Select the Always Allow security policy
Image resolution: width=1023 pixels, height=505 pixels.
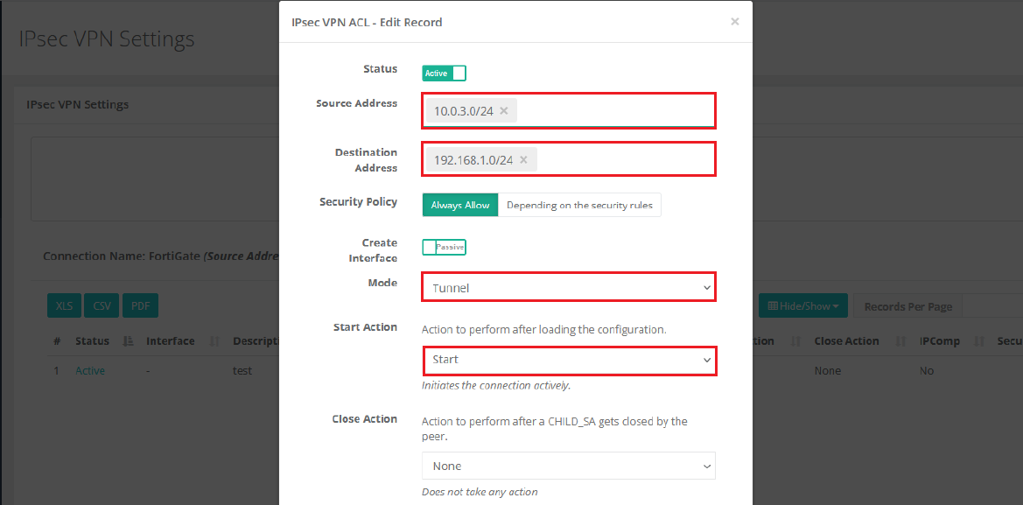coord(460,205)
